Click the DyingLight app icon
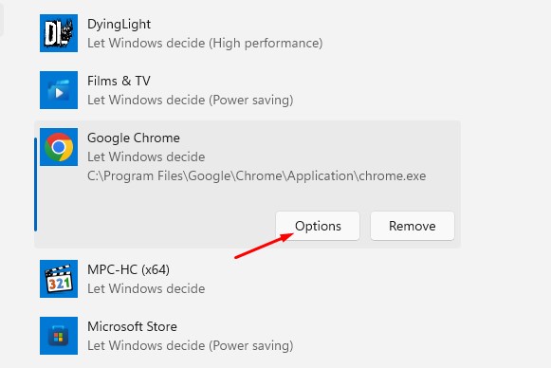The image size is (551, 368). coord(59,33)
